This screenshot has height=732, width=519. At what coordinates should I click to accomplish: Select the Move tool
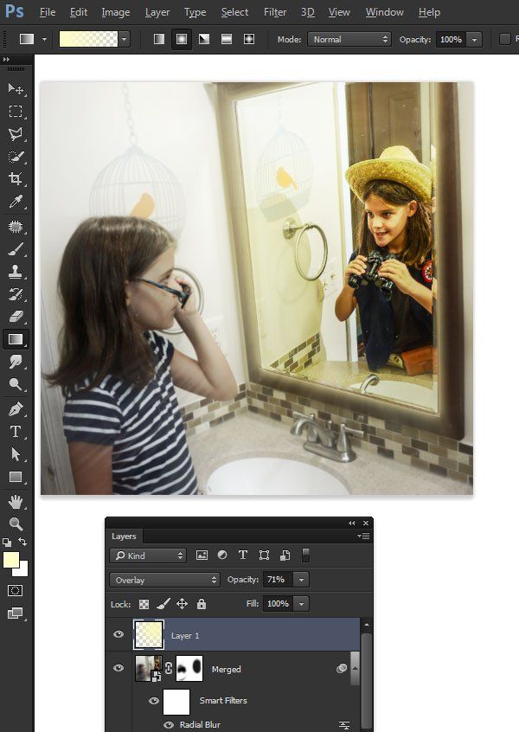click(16, 88)
